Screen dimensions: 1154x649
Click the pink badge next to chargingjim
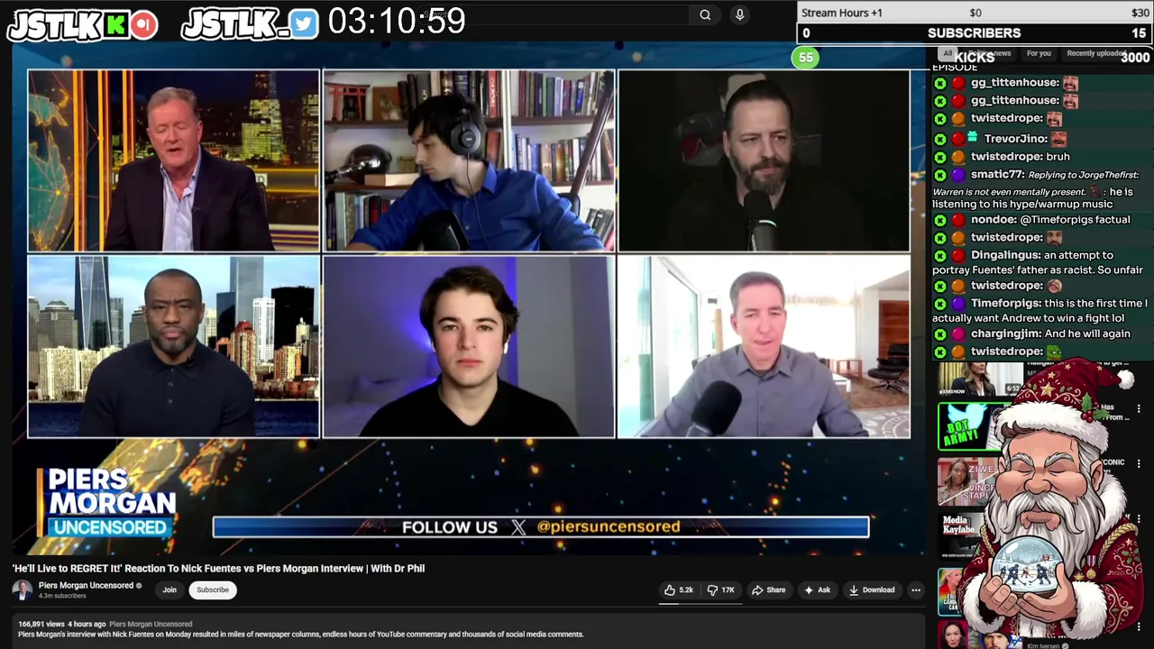958,334
